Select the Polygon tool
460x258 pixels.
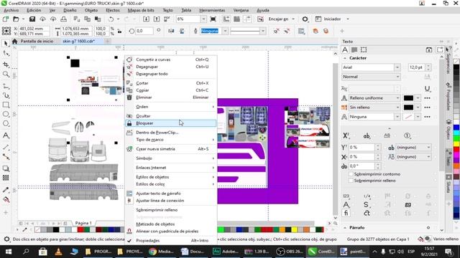point(6,124)
